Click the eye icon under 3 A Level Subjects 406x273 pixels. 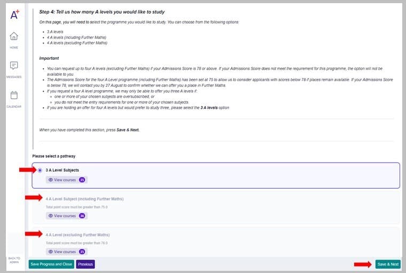pos(51,180)
